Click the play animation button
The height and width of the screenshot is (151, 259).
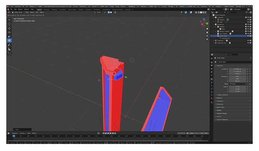pyautogui.click(x=110, y=133)
